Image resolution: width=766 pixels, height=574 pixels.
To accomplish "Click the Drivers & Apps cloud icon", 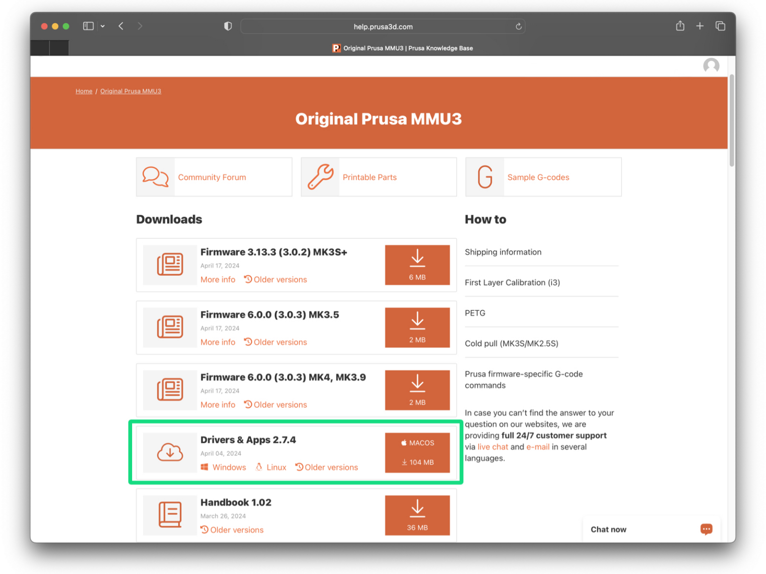I will (x=170, y=453).
